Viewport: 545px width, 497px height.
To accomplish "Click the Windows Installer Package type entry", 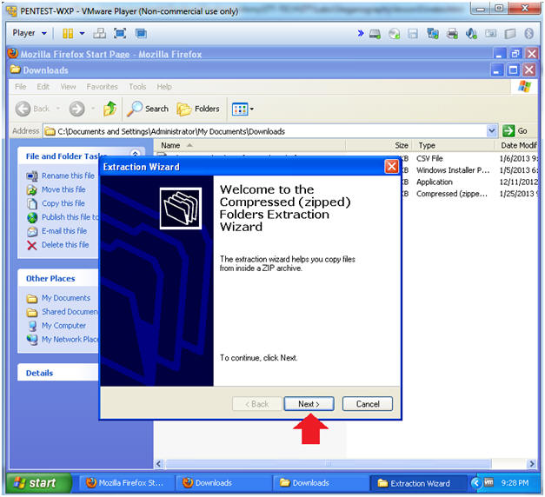I will click(x=453, y=170).
